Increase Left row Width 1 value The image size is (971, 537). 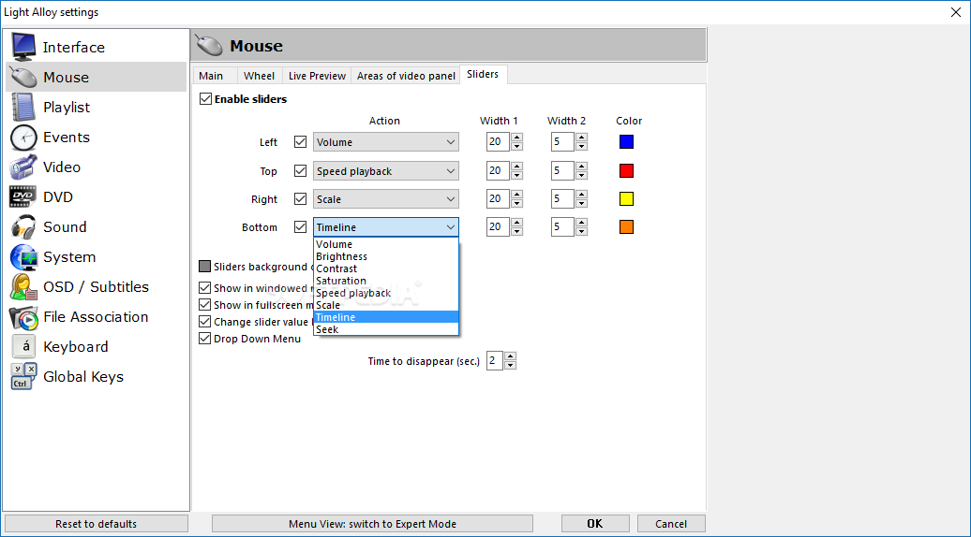(517, 138)
